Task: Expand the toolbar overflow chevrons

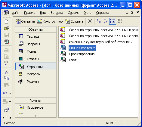Action: pyautogui.click(x=10, y=118)
